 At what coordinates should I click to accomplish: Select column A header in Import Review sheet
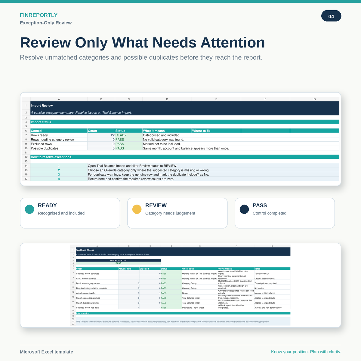tap(59, 99)
